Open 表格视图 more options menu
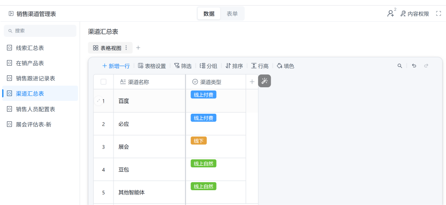446x205 pixels. point(127,48)
